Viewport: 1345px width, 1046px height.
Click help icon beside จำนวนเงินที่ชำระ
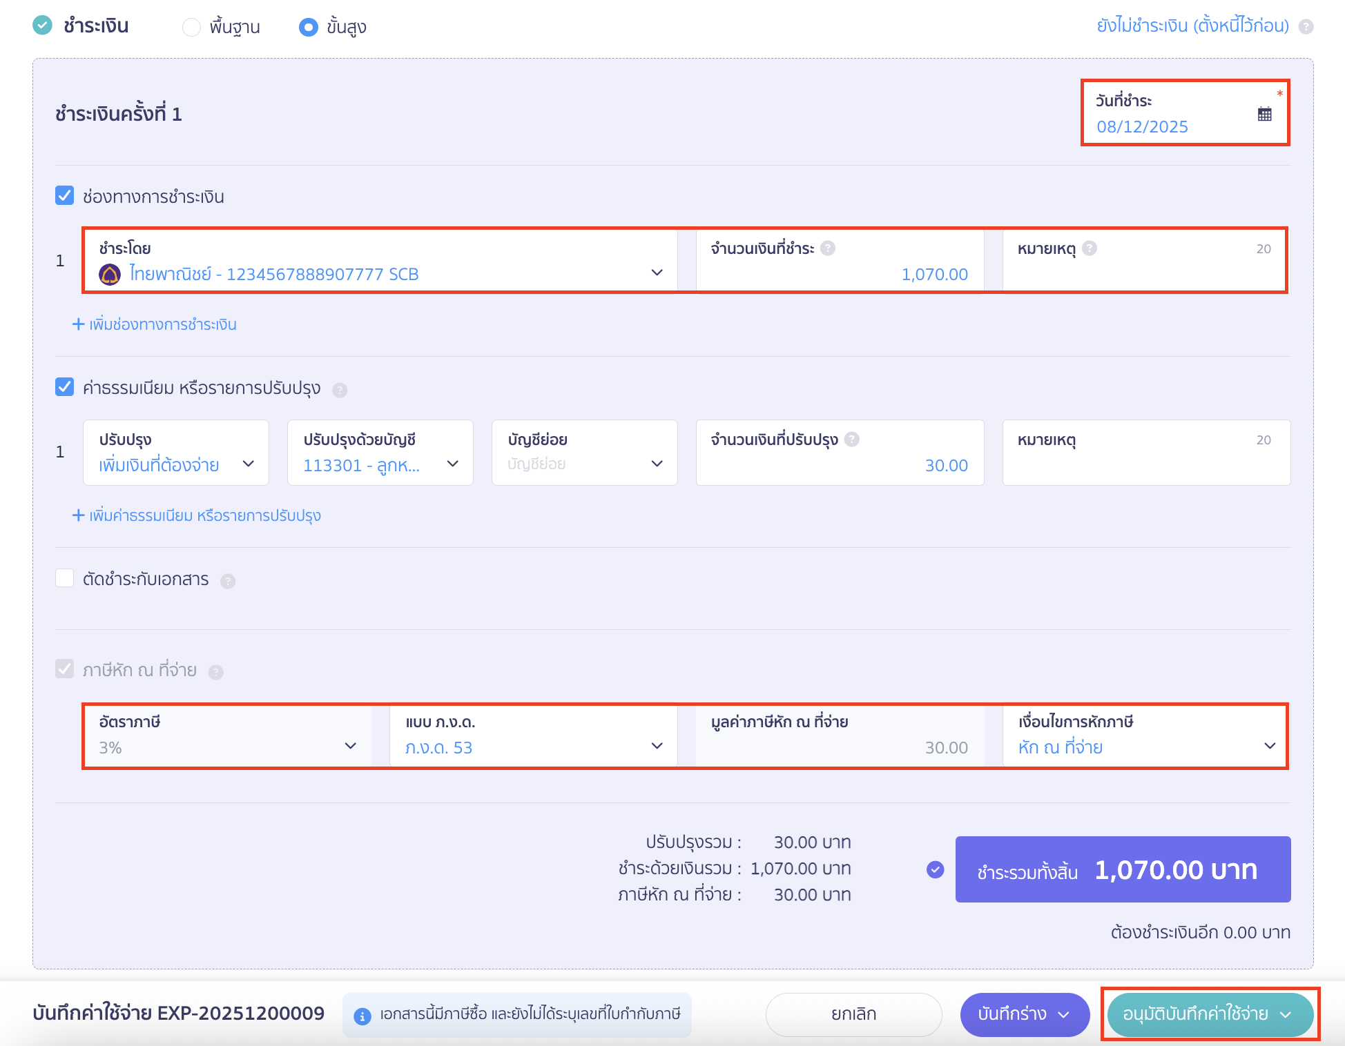pos(828,248)
